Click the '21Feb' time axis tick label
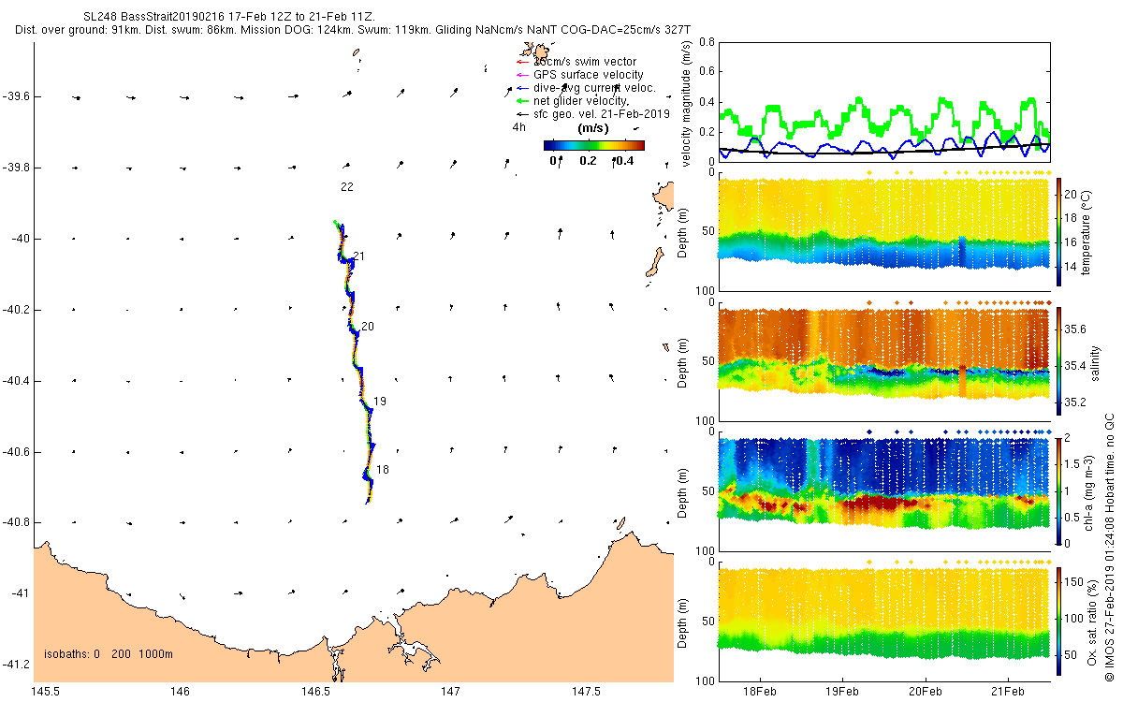 1009,691
